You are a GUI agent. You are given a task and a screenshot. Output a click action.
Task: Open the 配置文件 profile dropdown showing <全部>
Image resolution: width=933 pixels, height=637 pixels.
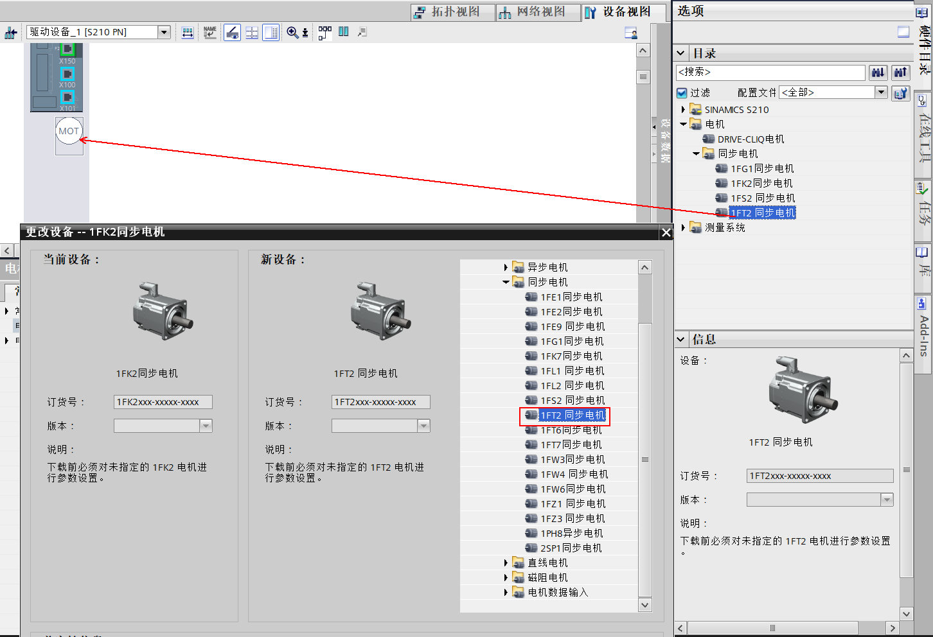881,92
